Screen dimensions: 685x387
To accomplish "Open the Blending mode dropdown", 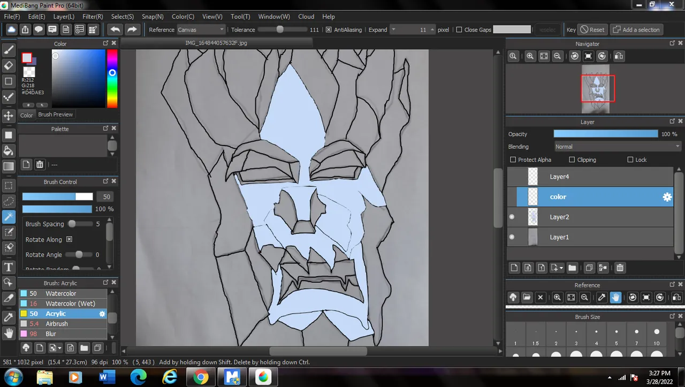I will point(618,147).
